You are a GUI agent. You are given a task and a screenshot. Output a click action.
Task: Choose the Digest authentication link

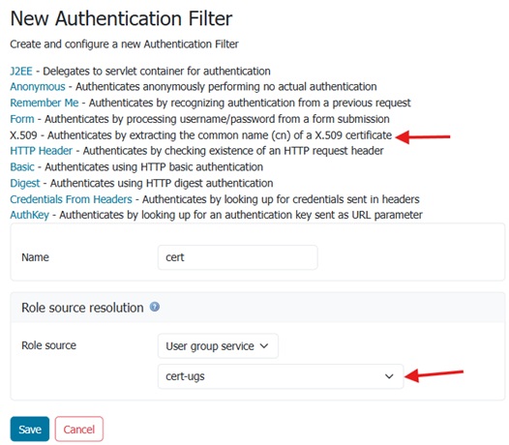click(25, 183)
